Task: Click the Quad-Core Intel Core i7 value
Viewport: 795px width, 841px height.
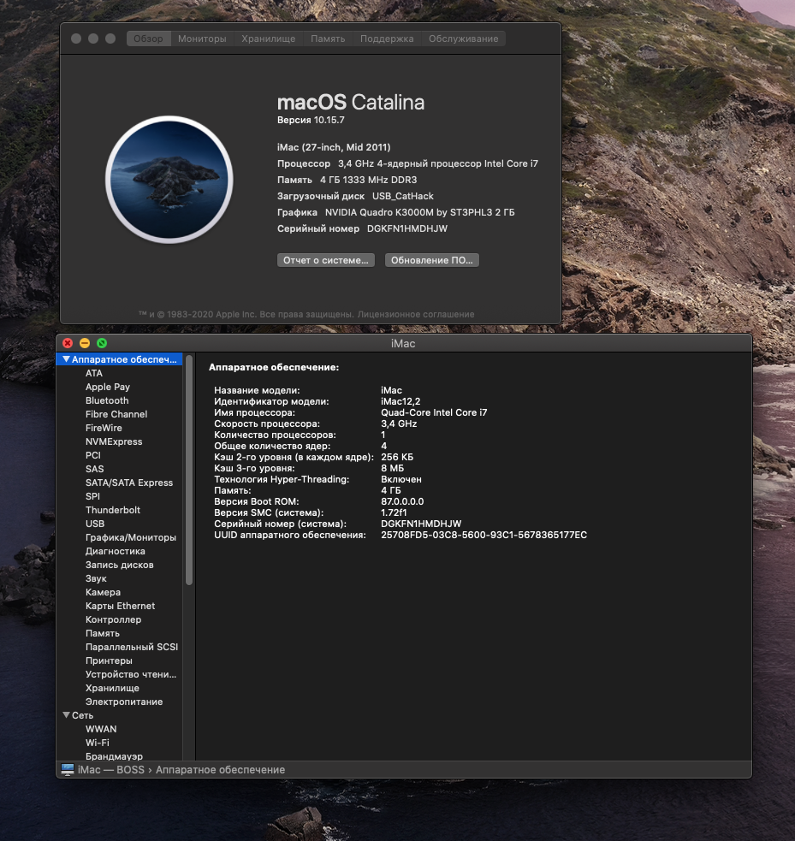Action: (x=434, y=412)
